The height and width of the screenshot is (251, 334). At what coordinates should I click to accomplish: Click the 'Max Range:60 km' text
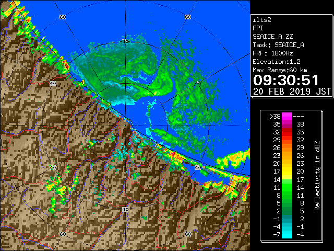[x=280, y=70]
